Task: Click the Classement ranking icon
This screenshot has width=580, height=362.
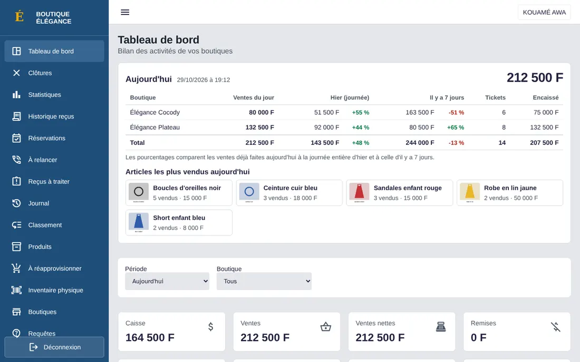Action: (16, 225)
